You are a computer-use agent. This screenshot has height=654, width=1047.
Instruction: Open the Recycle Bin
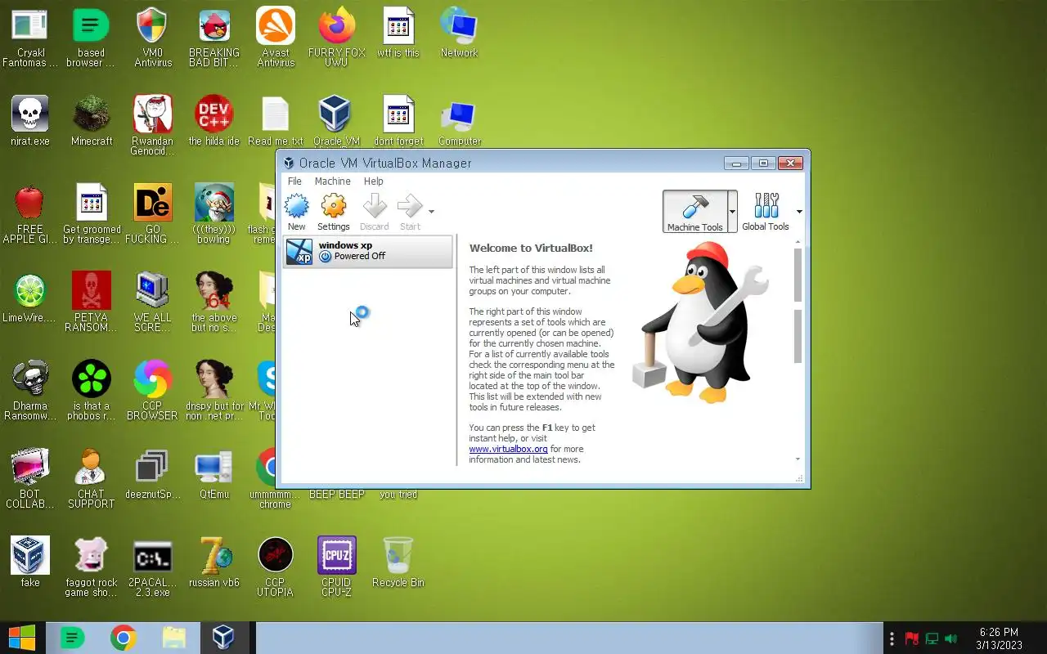click(x=398, y=562)
